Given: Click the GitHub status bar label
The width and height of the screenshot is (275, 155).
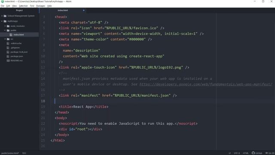Looking at the screenshot, I should pyautogui.click(x=259, y=153).
